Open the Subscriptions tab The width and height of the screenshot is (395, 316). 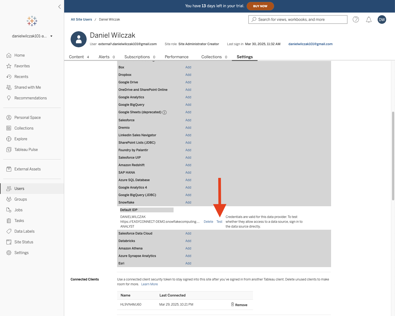[137, 57]
